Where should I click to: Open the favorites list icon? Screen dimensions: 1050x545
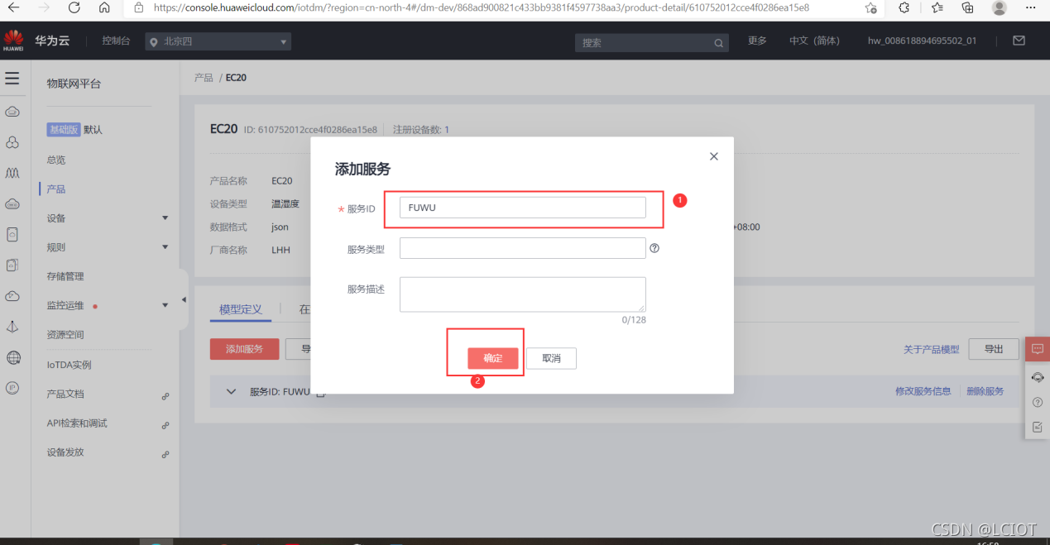[937, 7]
